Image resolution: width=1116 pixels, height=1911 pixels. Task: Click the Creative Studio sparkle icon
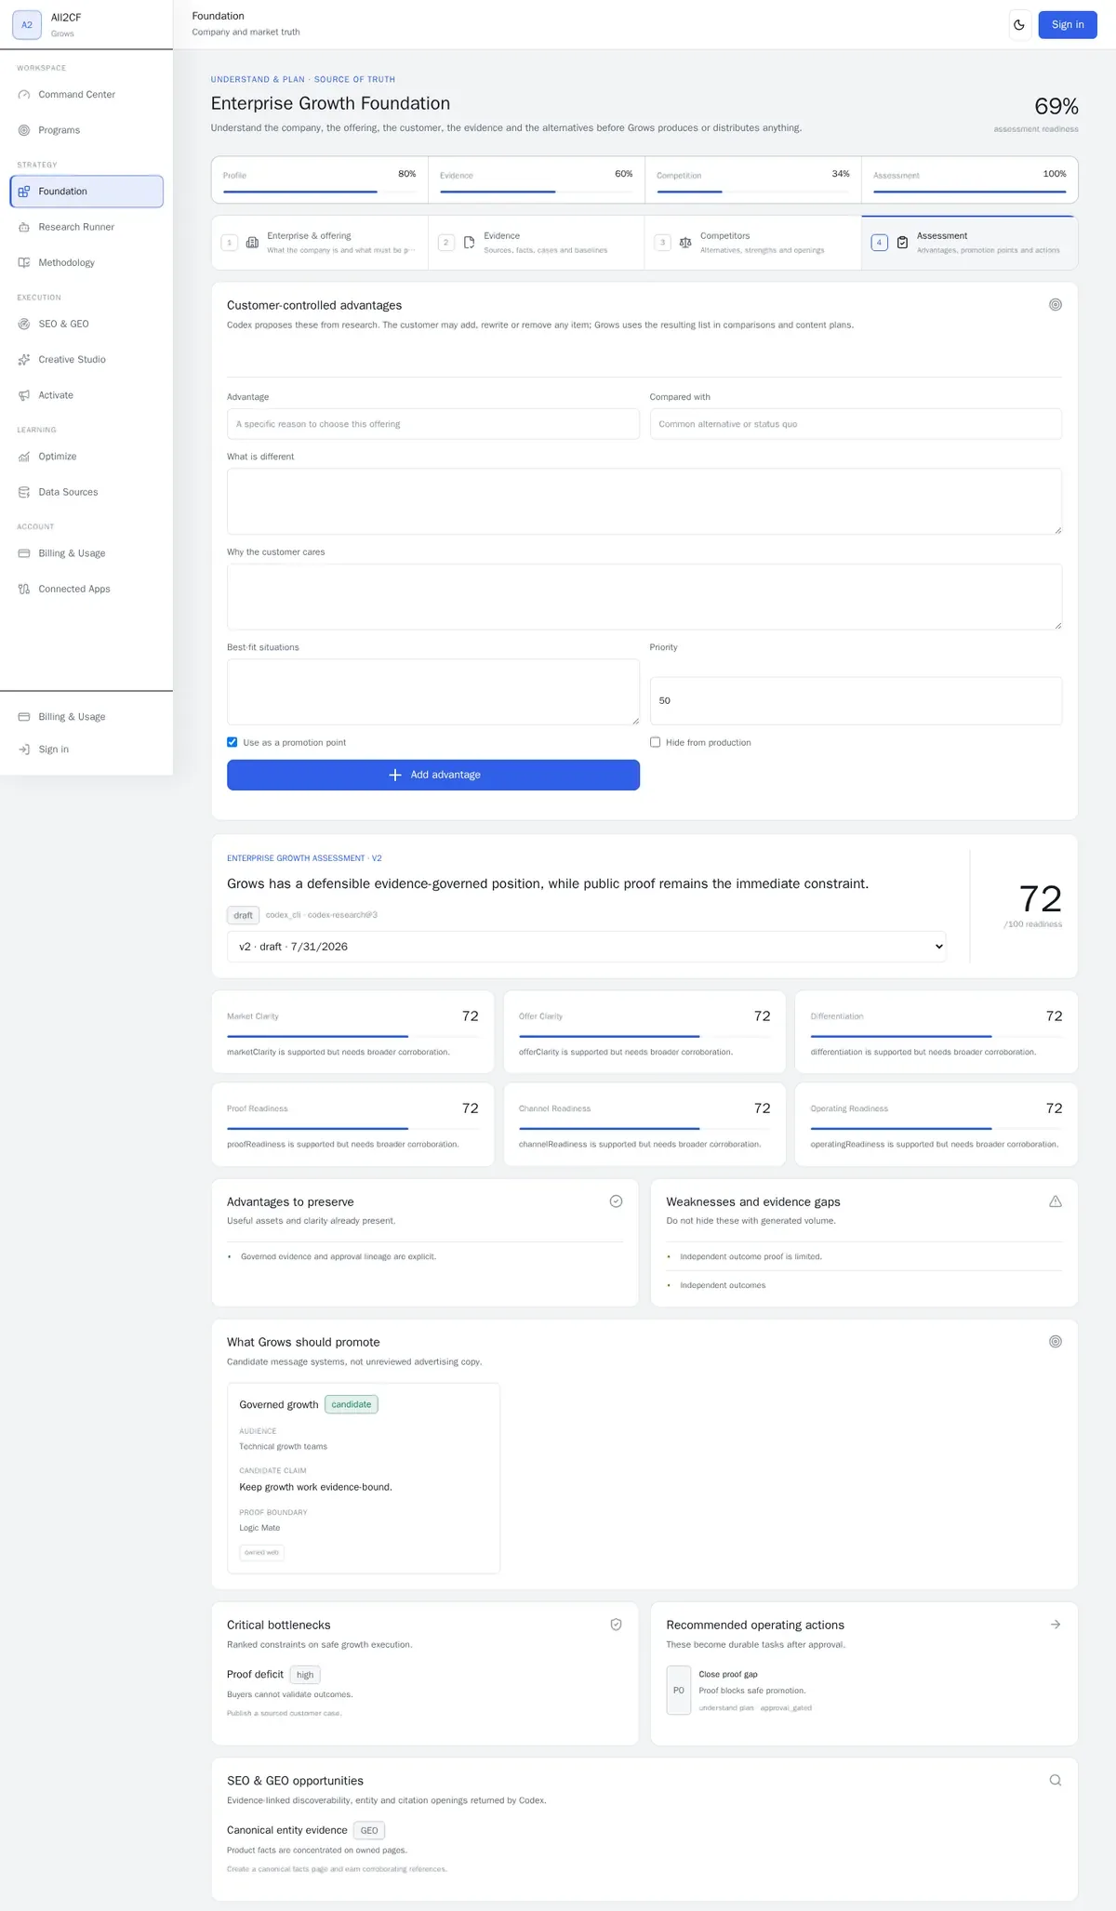point(24,360)
